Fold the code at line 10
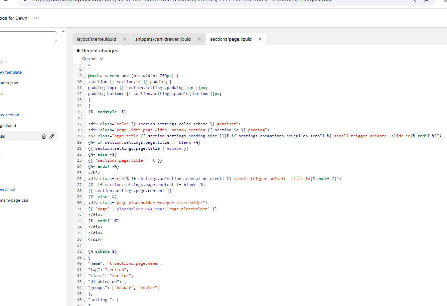Viewport: 447px width, 306px height. tap(84, 83)
